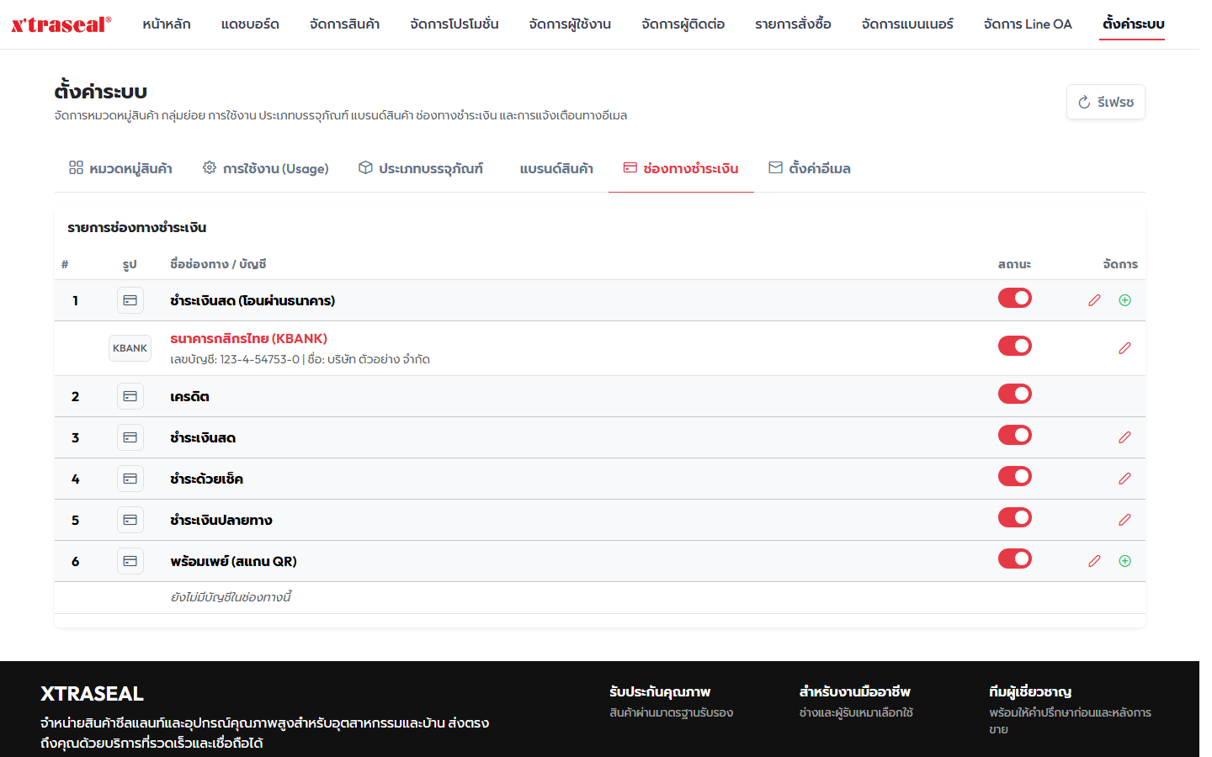Switch to การใช้งาน (Usage) tab
This screenshot has width=1212, height=757.
pyautogui.click(x=266, y=168)
